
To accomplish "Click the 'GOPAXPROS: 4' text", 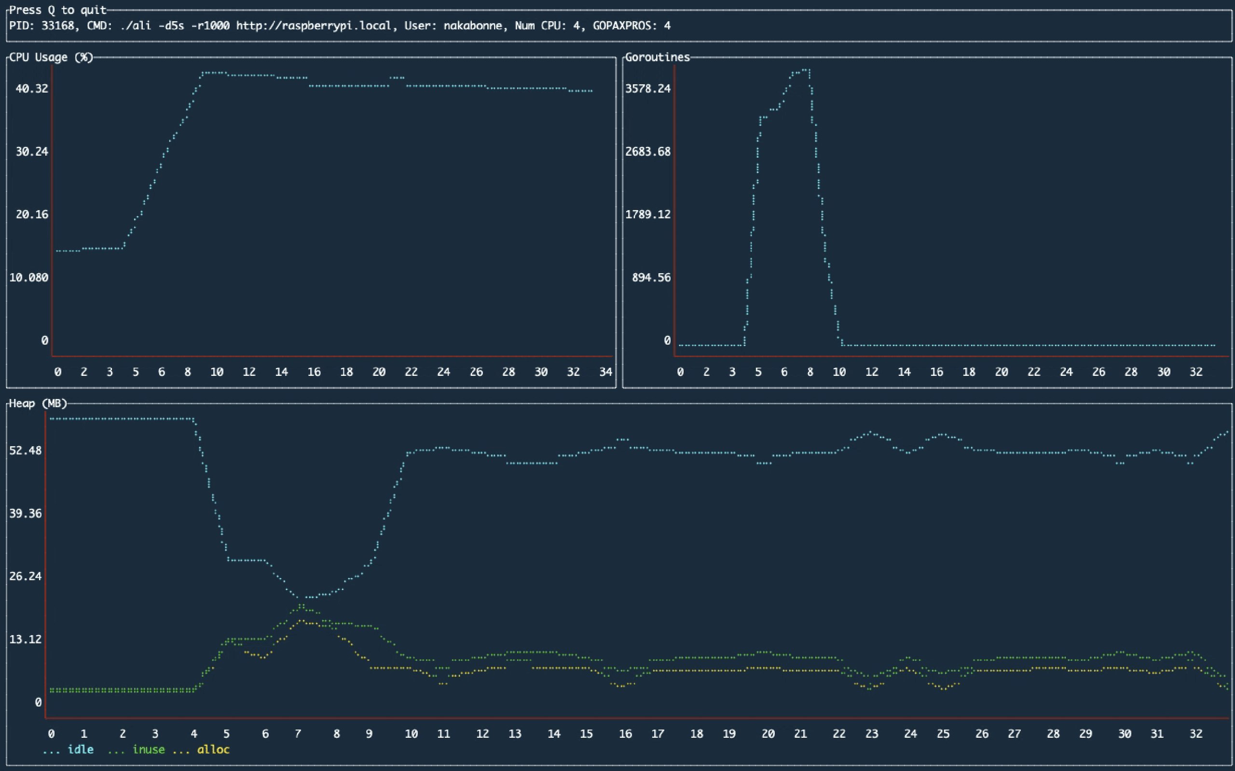I will [631, 26].
